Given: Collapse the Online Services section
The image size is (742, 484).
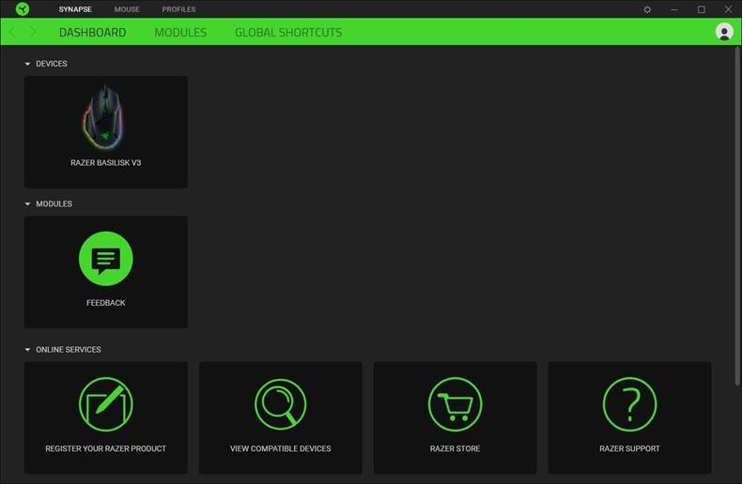Looking at the screenshot, I should point(27,350).
